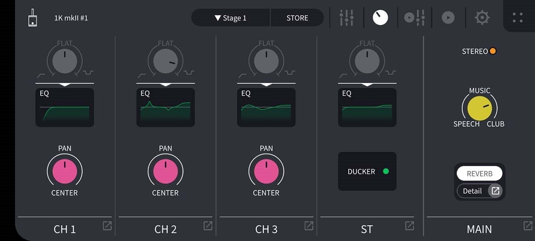Tap the four-dot menu icon
The height and width of the screenshot is (241, 535).
(x=518, y=17)
